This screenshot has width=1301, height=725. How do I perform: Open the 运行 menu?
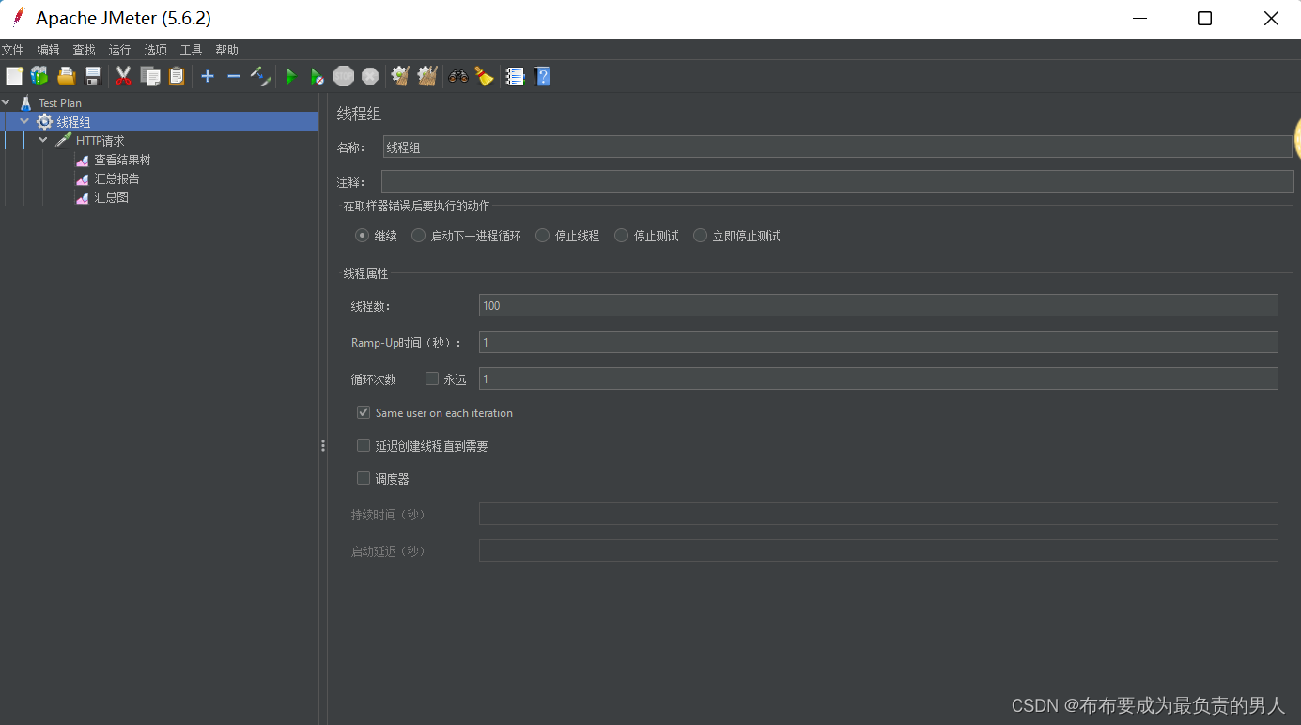point(119,50)
